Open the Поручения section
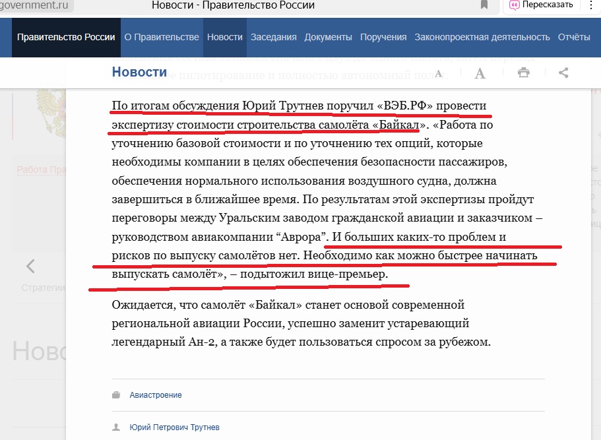 (383, 37)
